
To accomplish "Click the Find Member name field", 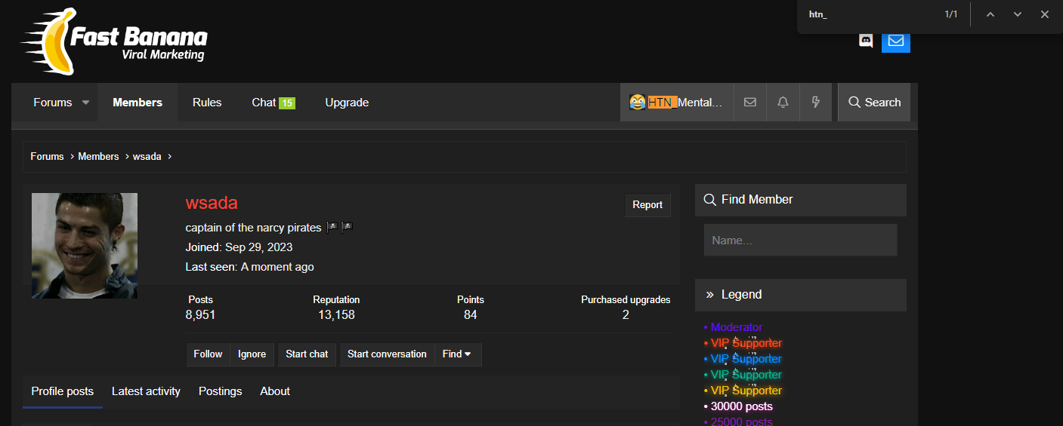I will pos(801,241).
